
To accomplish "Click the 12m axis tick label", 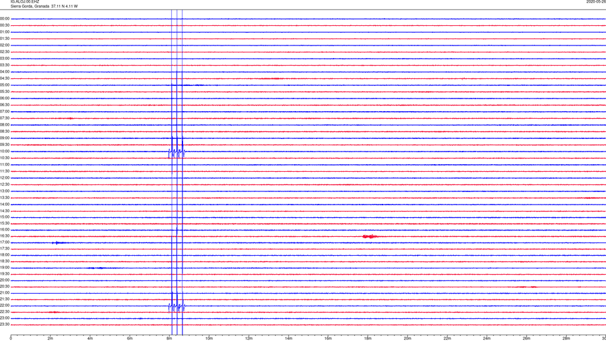I will pos(249,338).
